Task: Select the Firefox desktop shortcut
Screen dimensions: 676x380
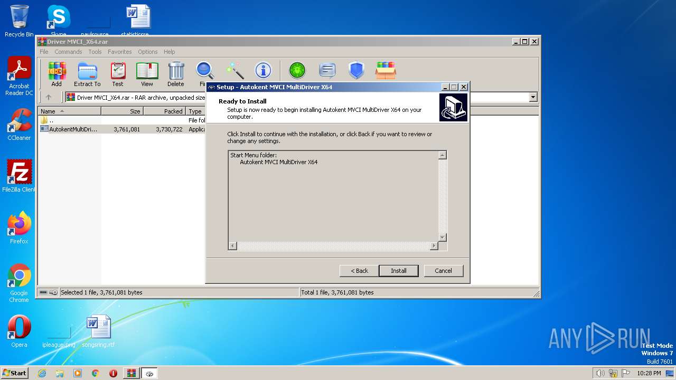Action: (19, 227)
